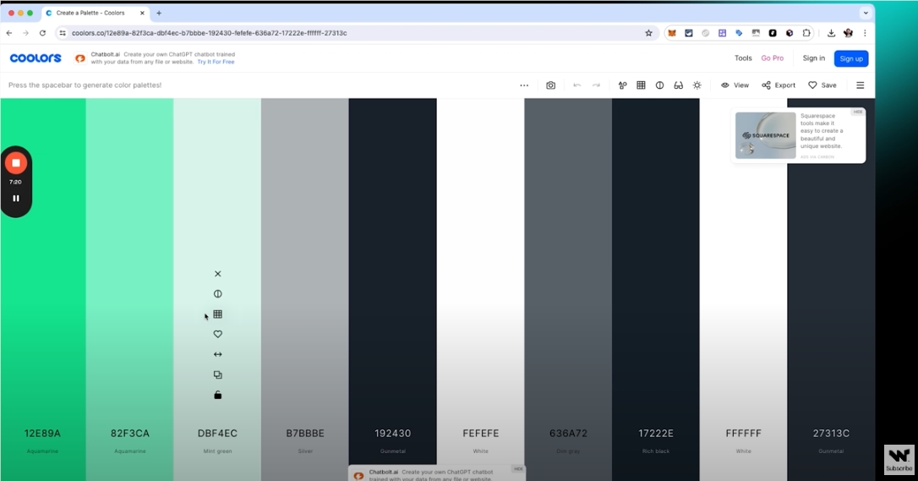Remove the DBF4EC color with the X icon

coord(217,274)
